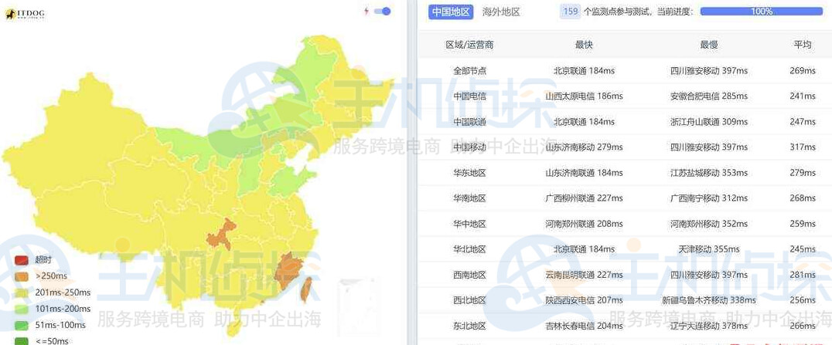The height and width of the screenshot is (345, 832).
Task: Select the 中国移动 row label
Action: click(x=469, y=147)
